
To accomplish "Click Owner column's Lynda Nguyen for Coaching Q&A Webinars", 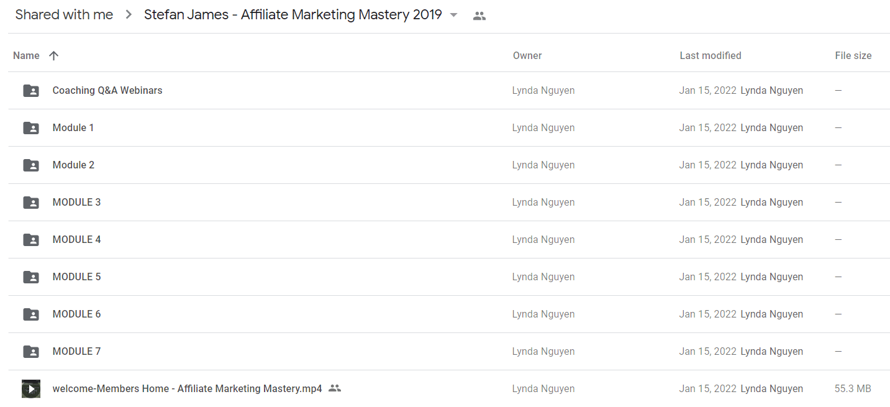I will click(x=543, y=90).
